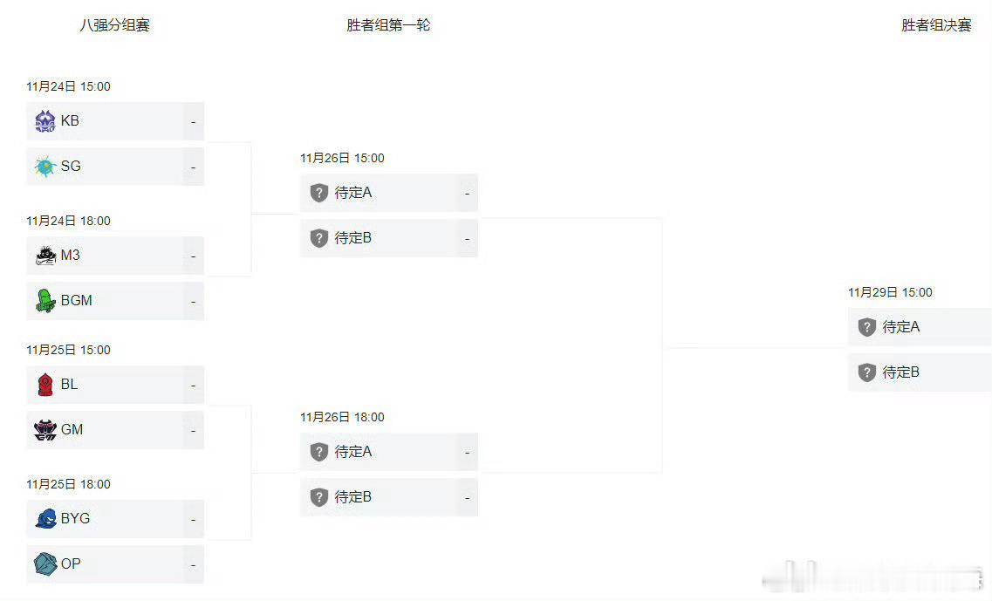Image resolution: width=992 pixels, height=601 pixels.
Task: Open the KB team row
Action: pyautogui.click(x=115, y=121)
